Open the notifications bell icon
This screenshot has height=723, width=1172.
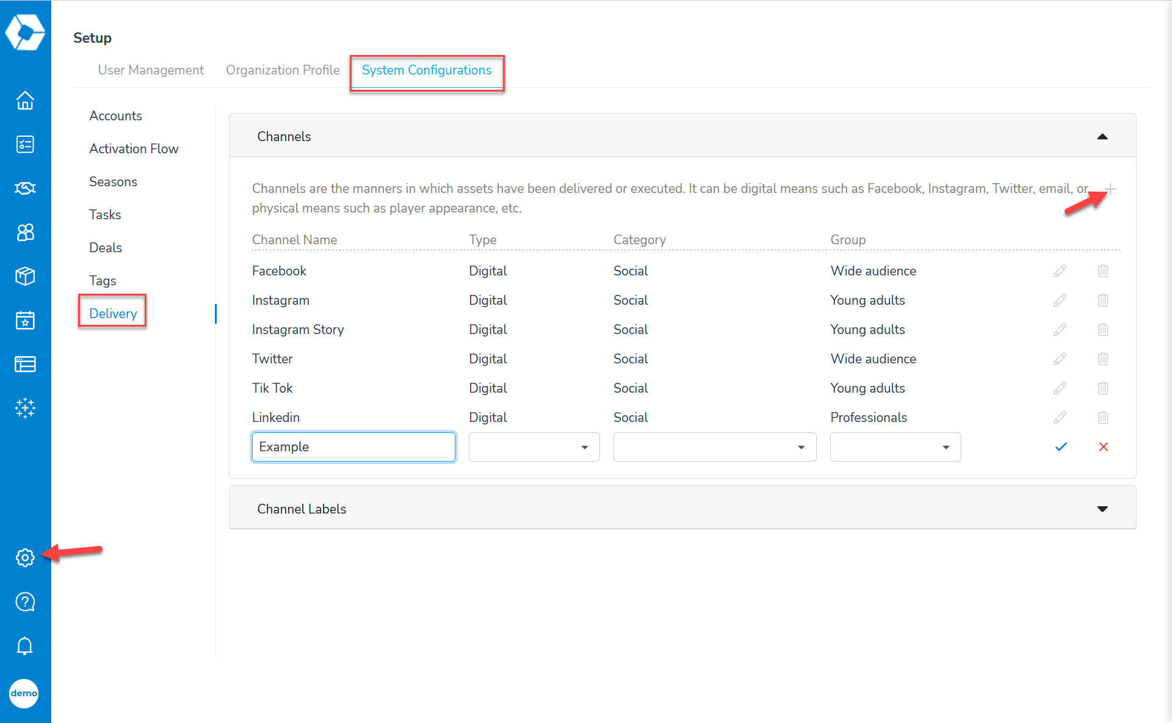point(24,646)
